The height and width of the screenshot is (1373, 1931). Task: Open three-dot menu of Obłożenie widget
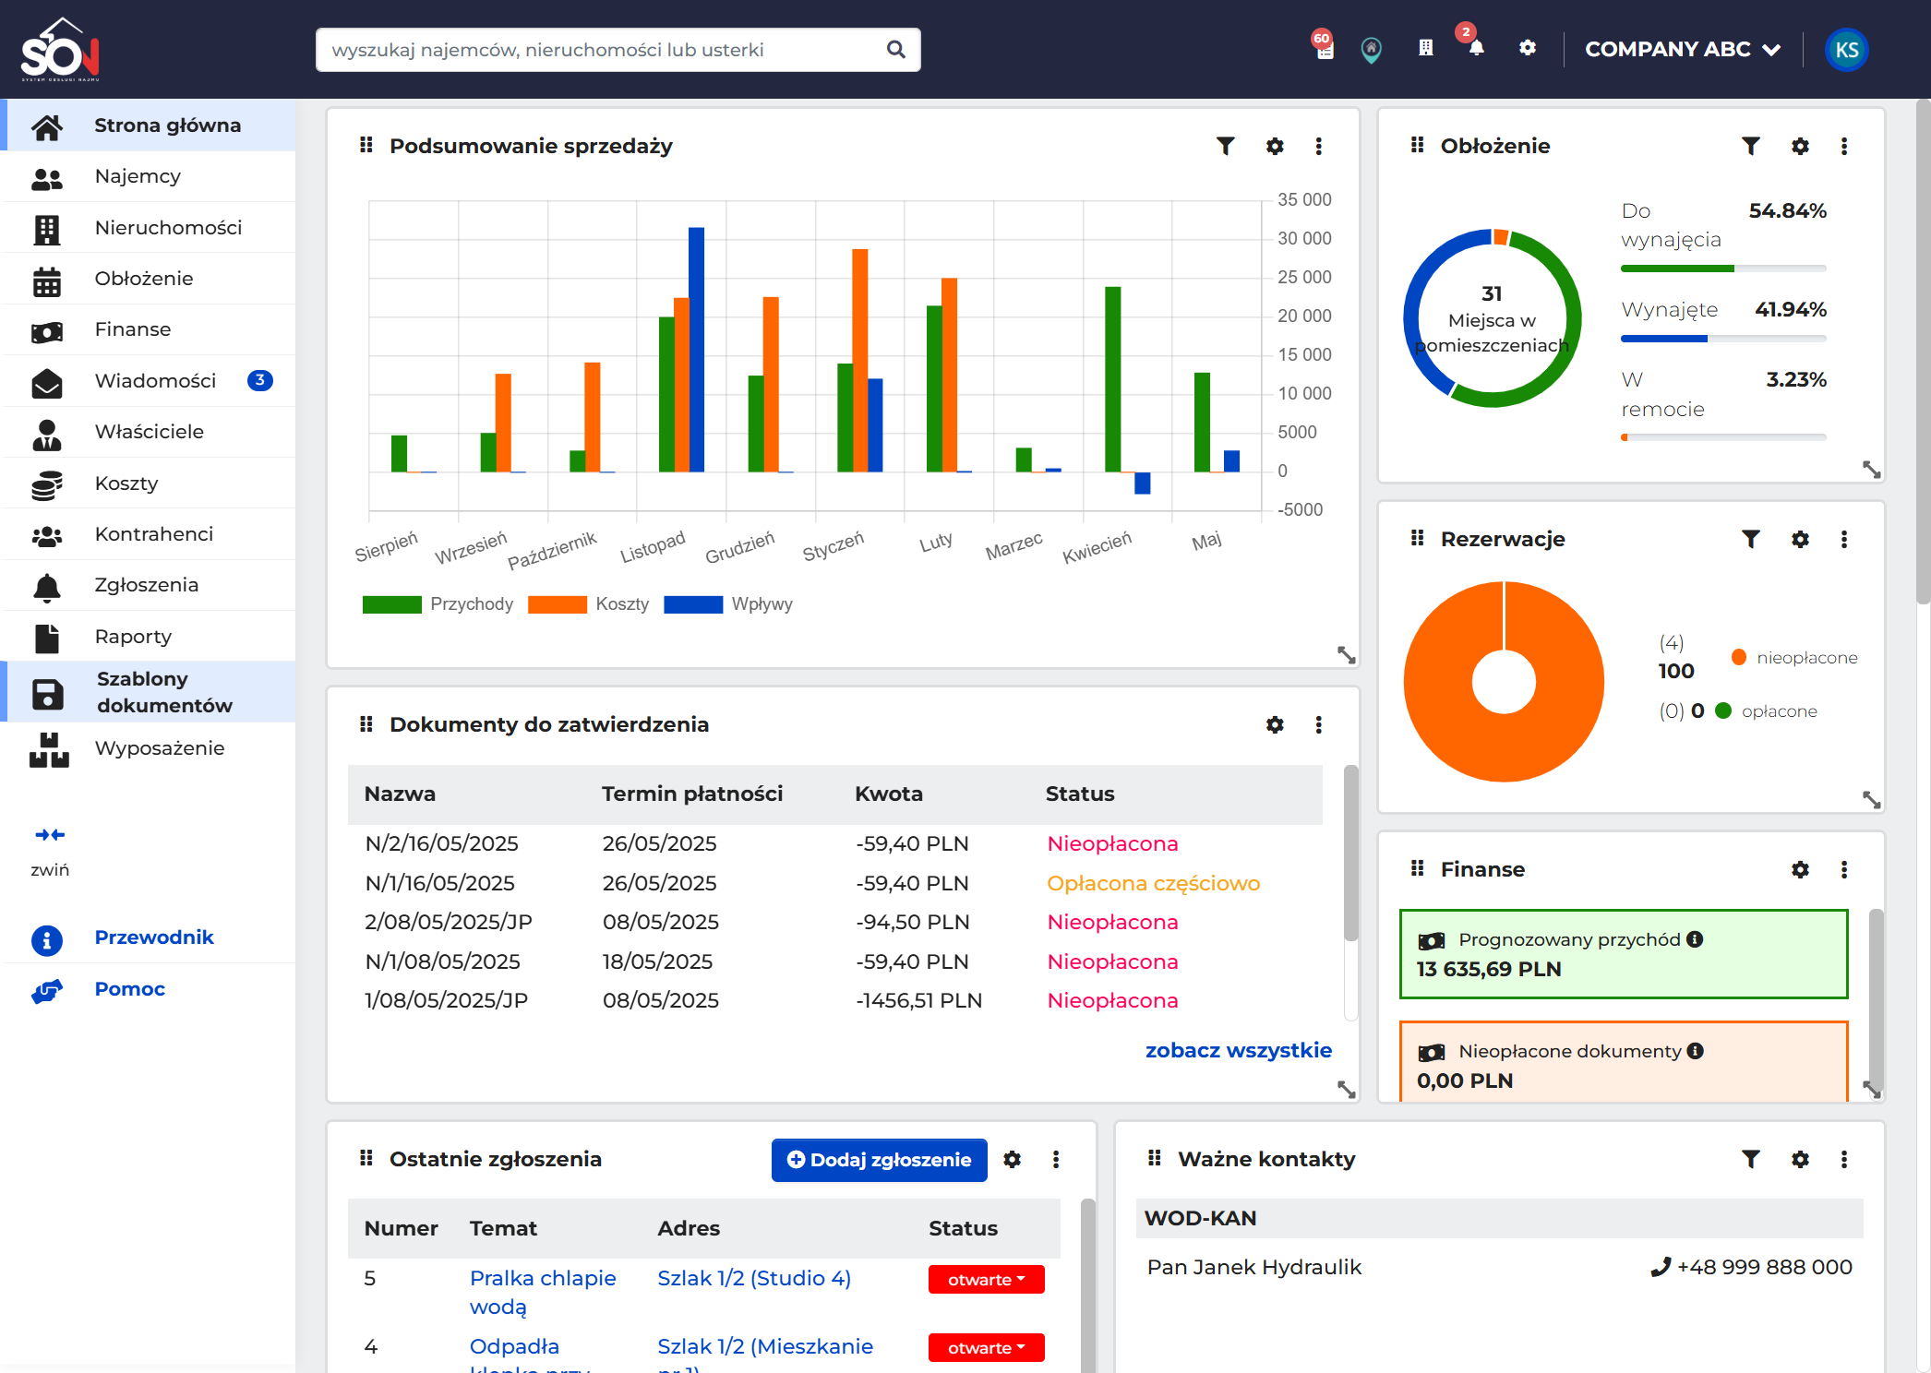coord(1843,146)
